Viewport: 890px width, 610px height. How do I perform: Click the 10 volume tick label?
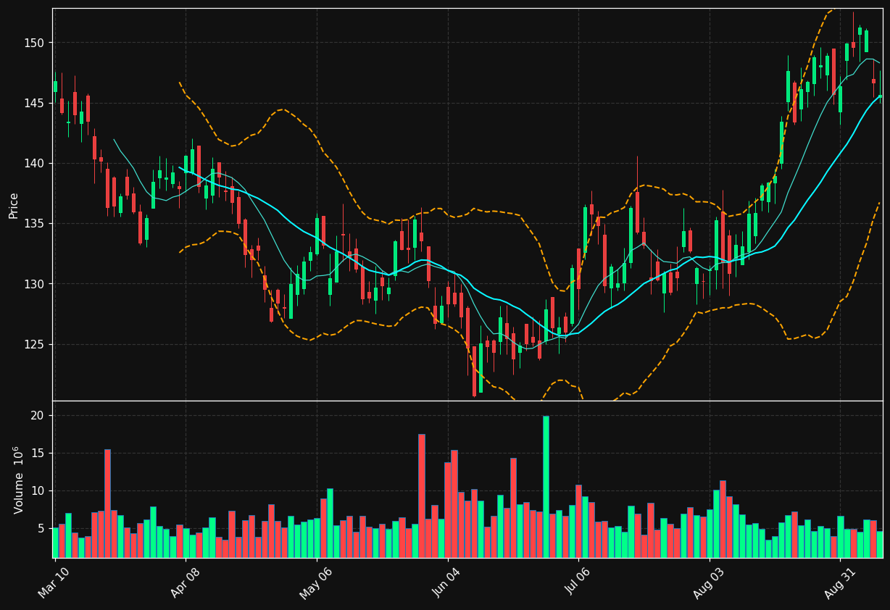[37, 491]
